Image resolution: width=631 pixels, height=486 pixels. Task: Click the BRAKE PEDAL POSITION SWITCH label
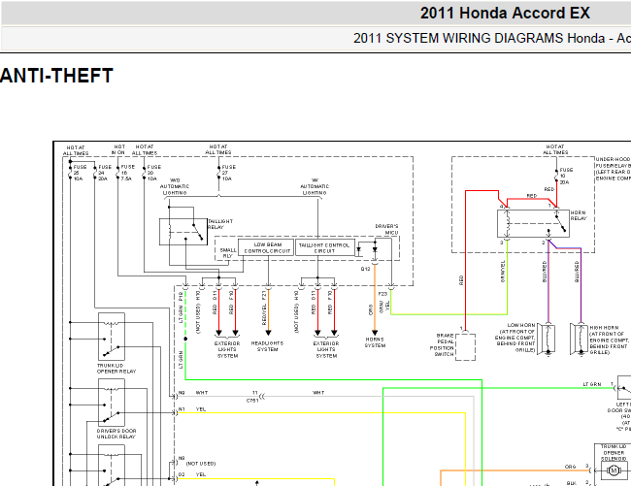click(x=442, y=344)
